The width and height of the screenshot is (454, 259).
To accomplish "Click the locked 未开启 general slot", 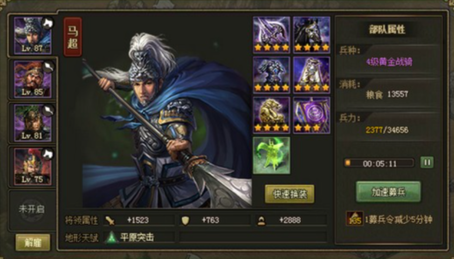I will tap(32, 210).
